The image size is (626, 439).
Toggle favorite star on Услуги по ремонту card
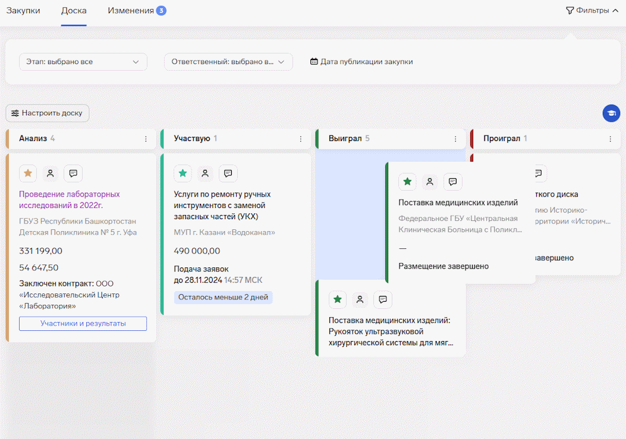click(x=183, y=173)
